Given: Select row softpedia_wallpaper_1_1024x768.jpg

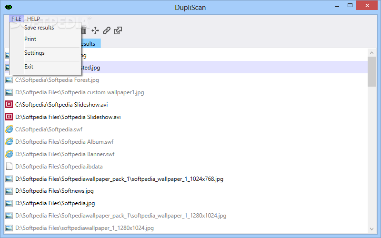Looking at the screenshot, I should pyautogui.click(x=186, y=179).
